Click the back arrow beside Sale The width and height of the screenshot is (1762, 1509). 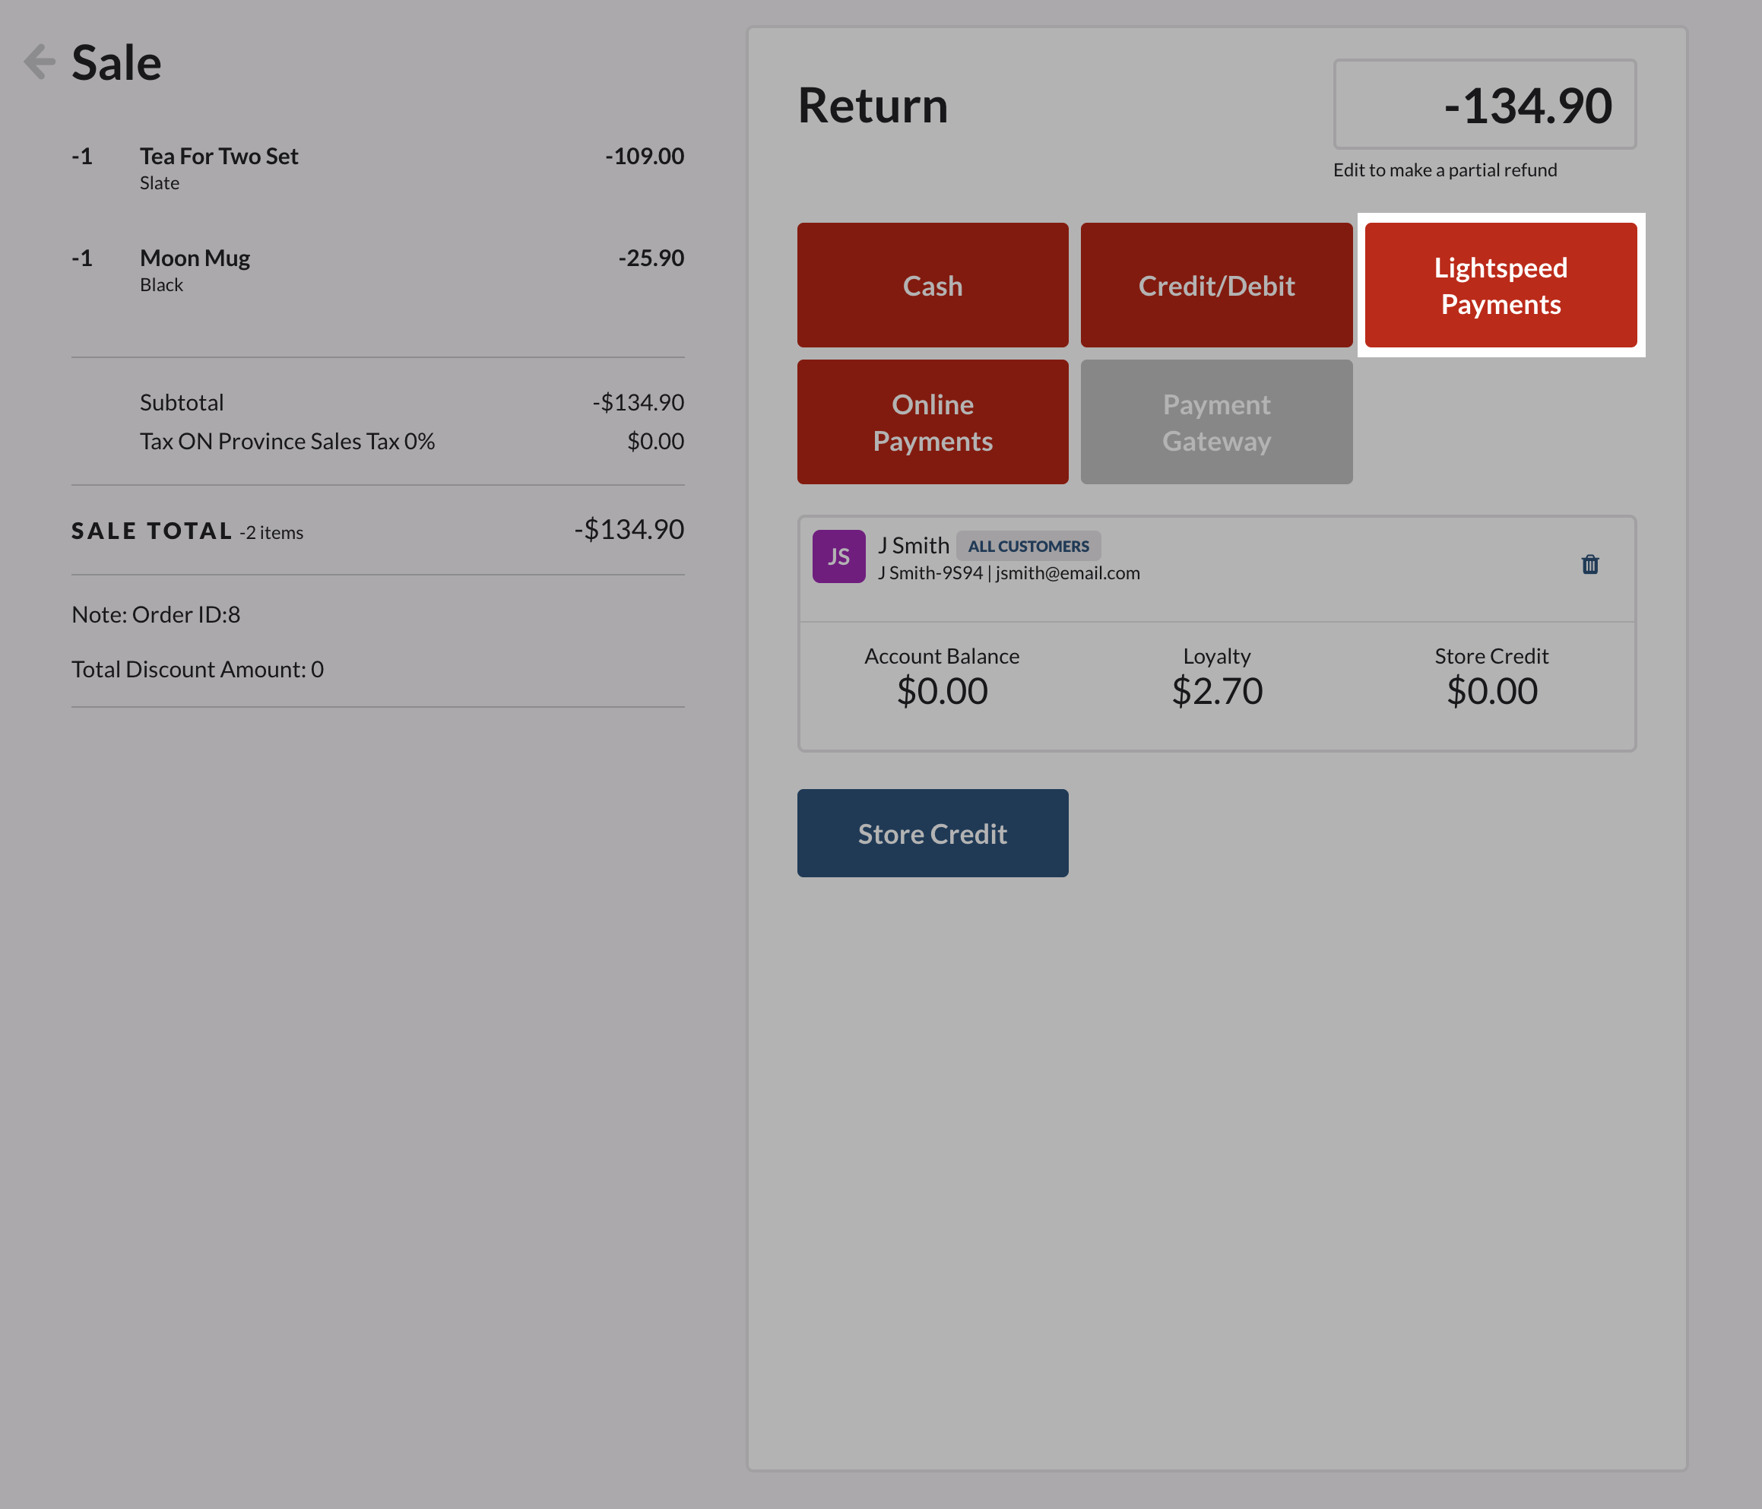37,62
